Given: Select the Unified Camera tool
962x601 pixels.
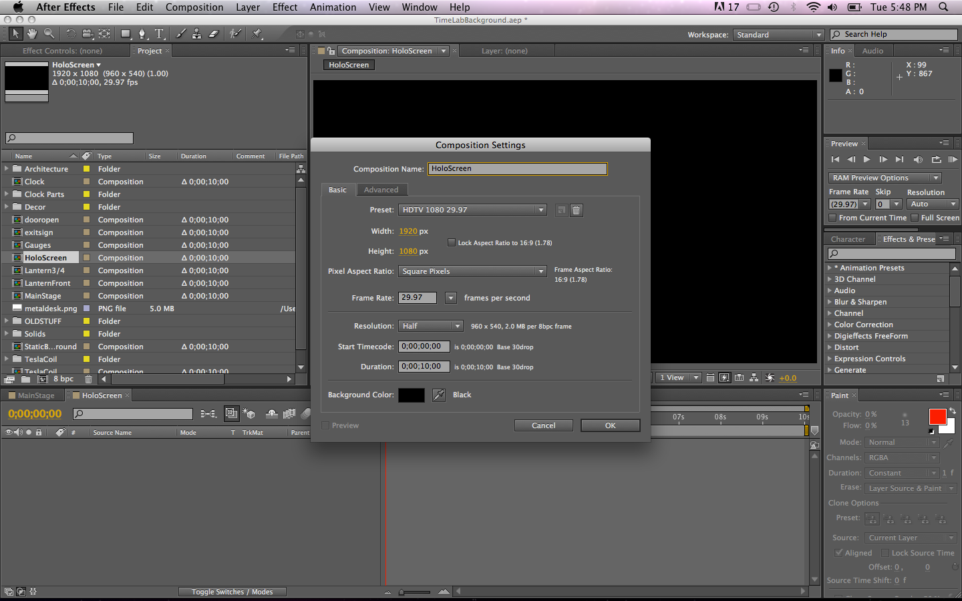Looking at the screenshot, I should click(88, 34).
